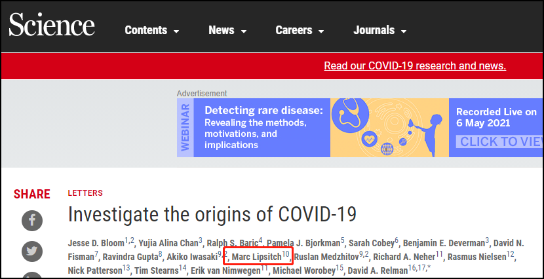The height and width of the screenshot is (279, 544).
Task: Click author Benjamin E. Deverman
Action: pyautogui.click(x=444, y=243)
